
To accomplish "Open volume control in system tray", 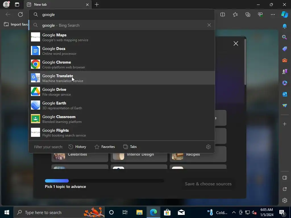I will [254, 212].
